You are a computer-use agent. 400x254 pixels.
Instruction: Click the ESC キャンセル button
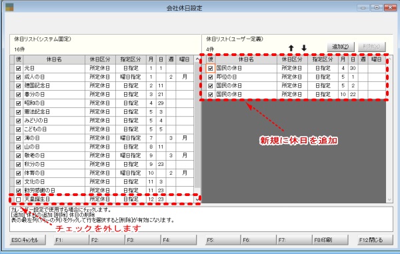click(28, 240)
